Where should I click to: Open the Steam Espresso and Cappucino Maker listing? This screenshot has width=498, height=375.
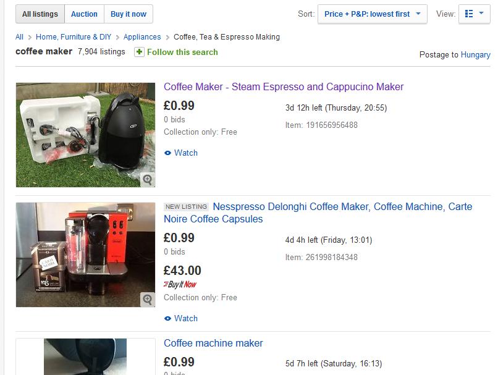(284, 86)
